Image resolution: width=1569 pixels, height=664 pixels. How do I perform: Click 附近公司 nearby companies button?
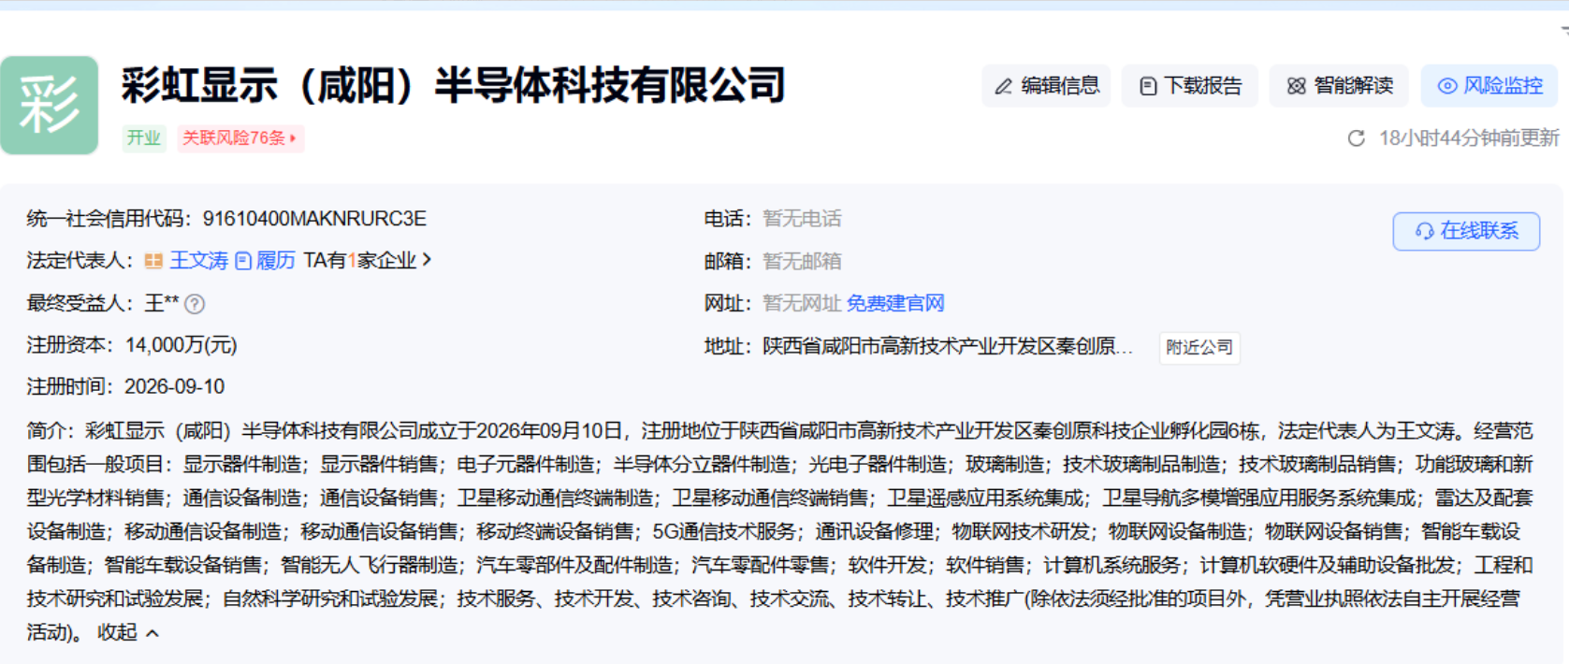(1199, 347)
